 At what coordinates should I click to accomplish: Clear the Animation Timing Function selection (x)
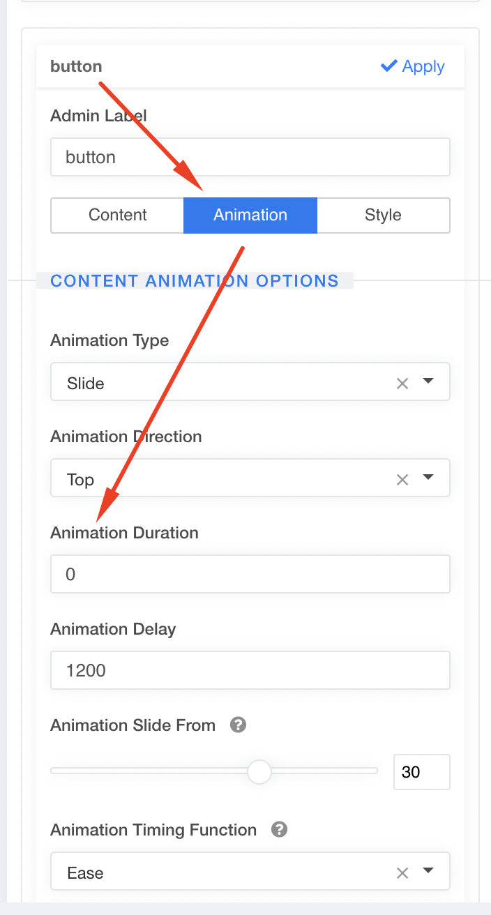point(402,872)
